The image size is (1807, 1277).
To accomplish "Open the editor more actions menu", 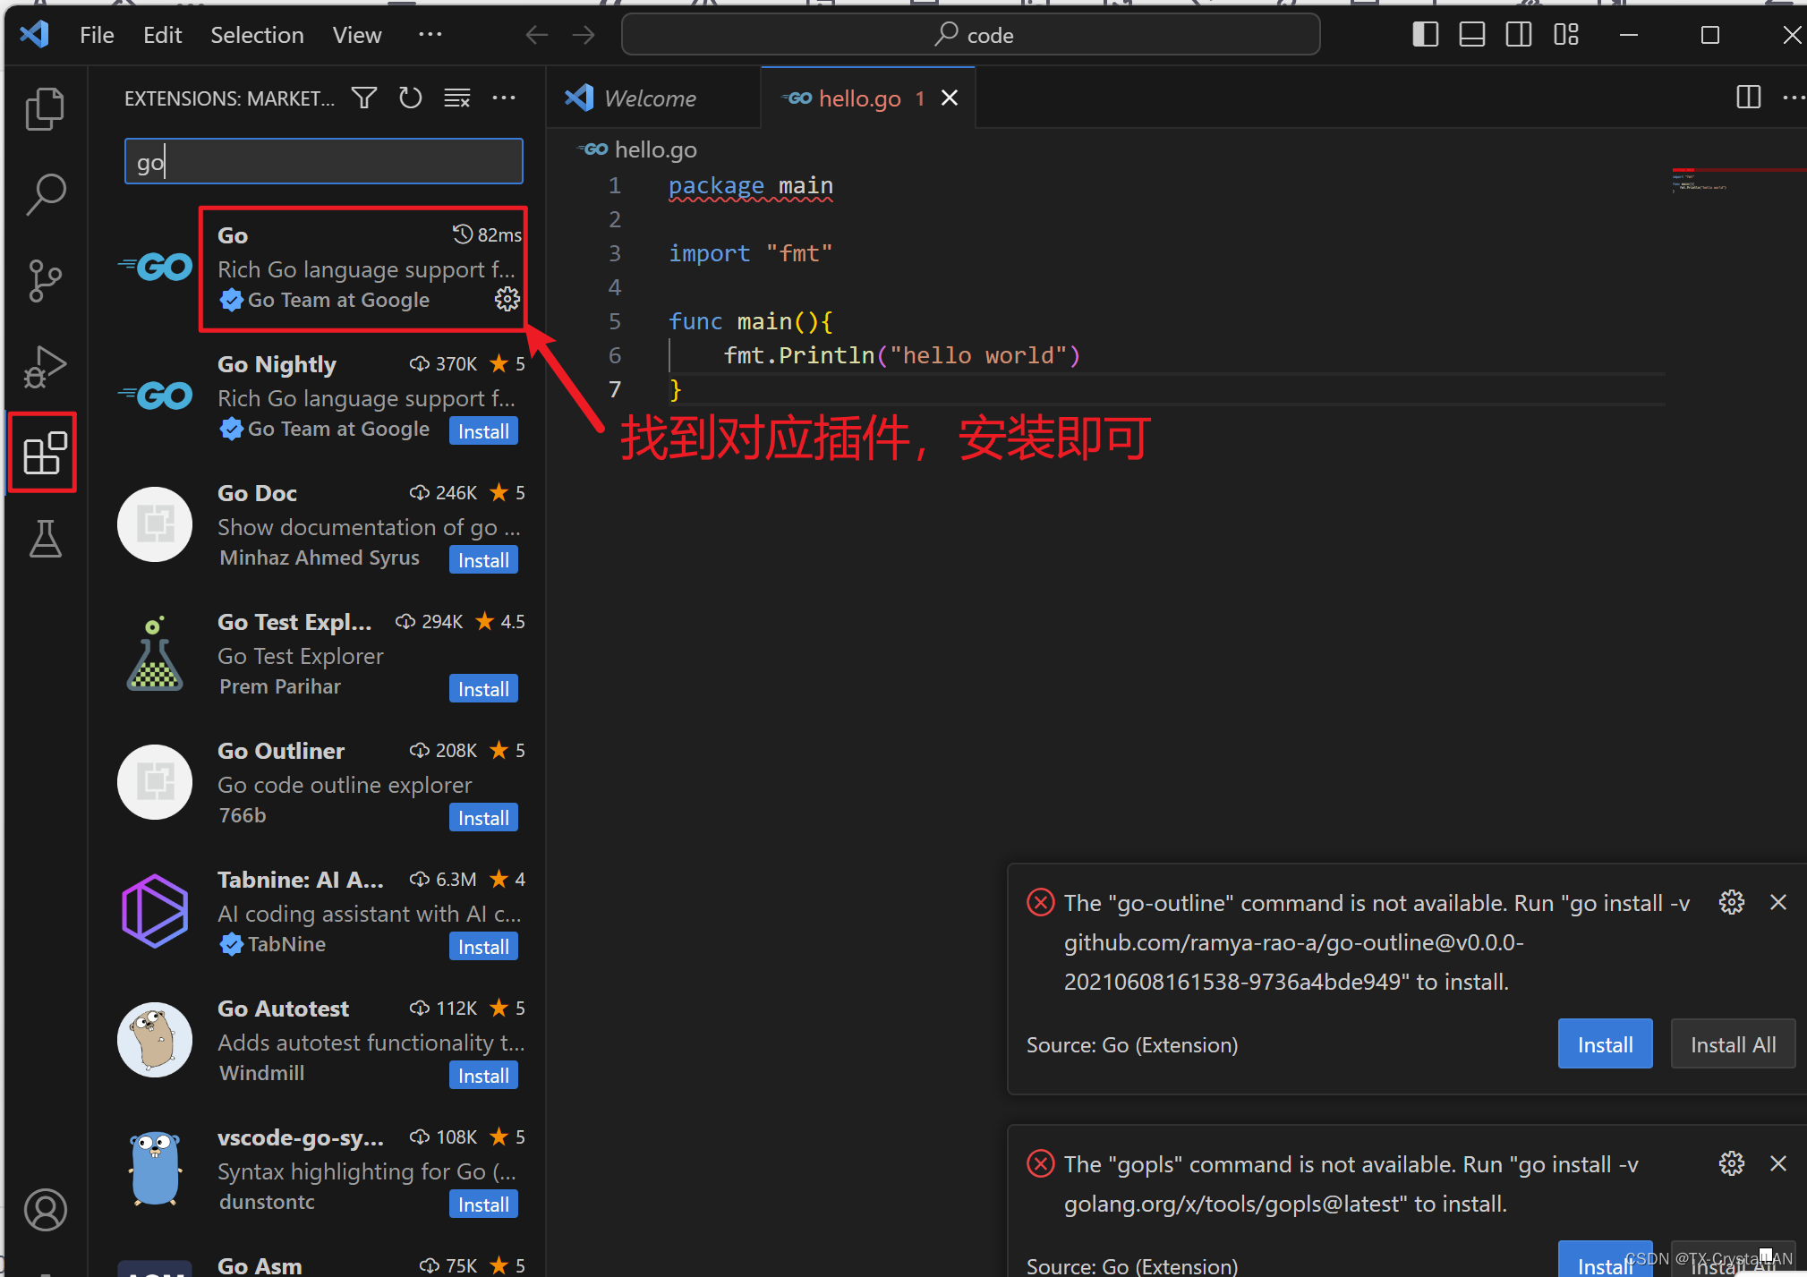I will pos(1795,98).
